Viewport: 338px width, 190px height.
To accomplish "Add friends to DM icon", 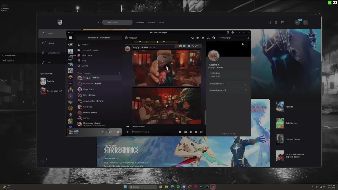I will pyautogui.click(x=208, y=38).
